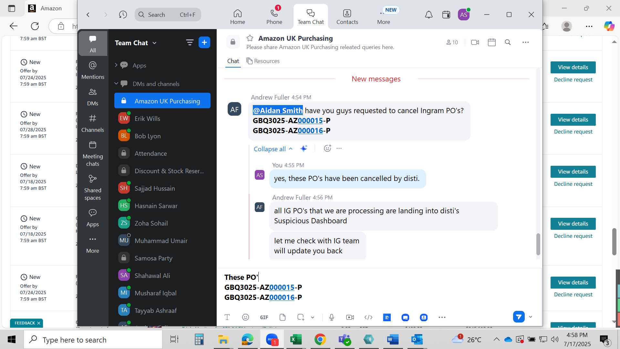This screenshot has width=620, height=349.
Task: Go back with the back arrow
Action: point(88,15)
